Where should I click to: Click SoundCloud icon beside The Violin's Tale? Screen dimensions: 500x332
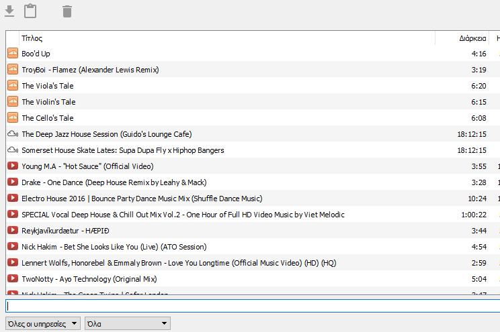[13, 101]
